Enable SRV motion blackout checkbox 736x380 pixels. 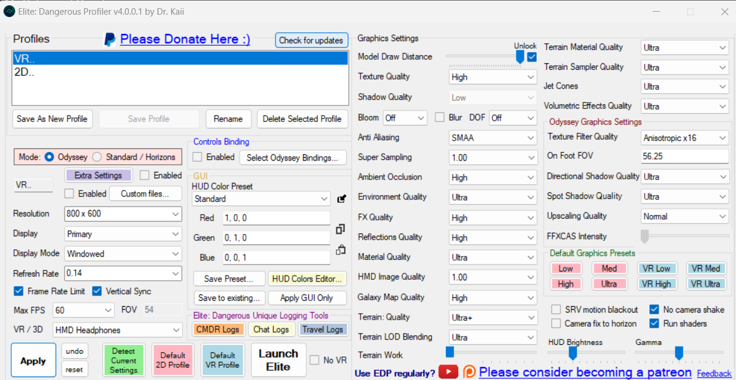tap(556, 310)
